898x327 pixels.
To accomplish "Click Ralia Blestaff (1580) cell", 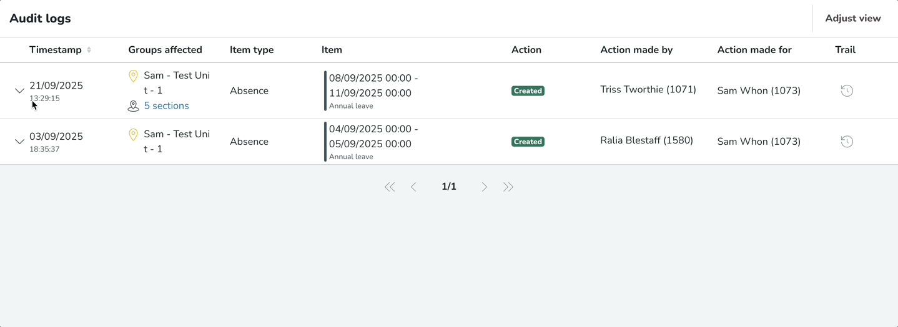I will [646, 140].
